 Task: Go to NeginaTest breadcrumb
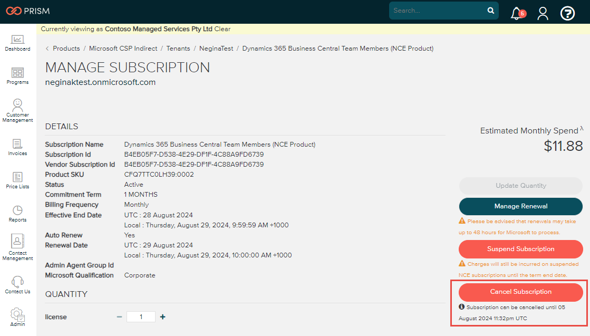click(216, 49)
